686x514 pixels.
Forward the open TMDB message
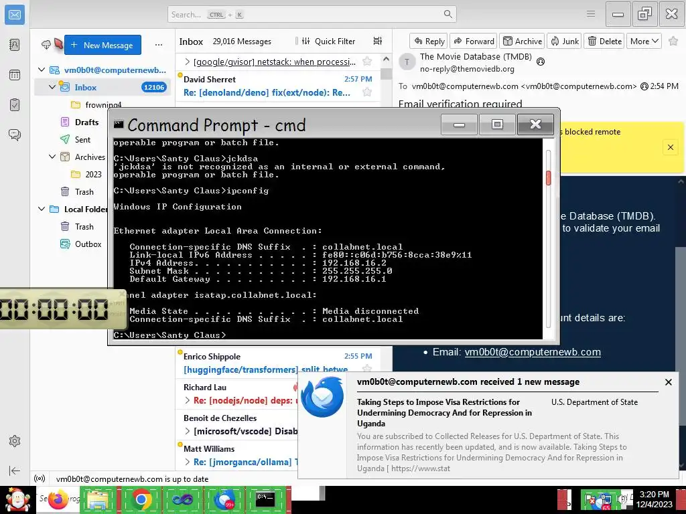pos(474,41)
